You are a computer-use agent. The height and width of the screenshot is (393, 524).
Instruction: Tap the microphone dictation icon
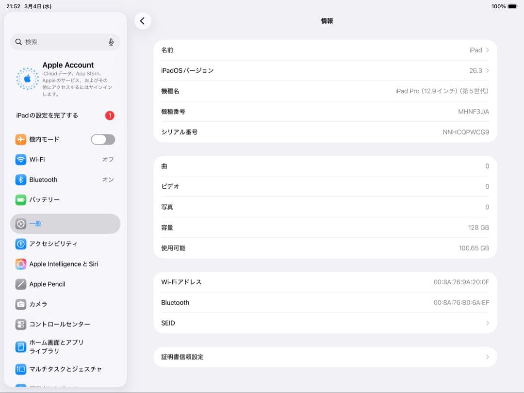111,42
